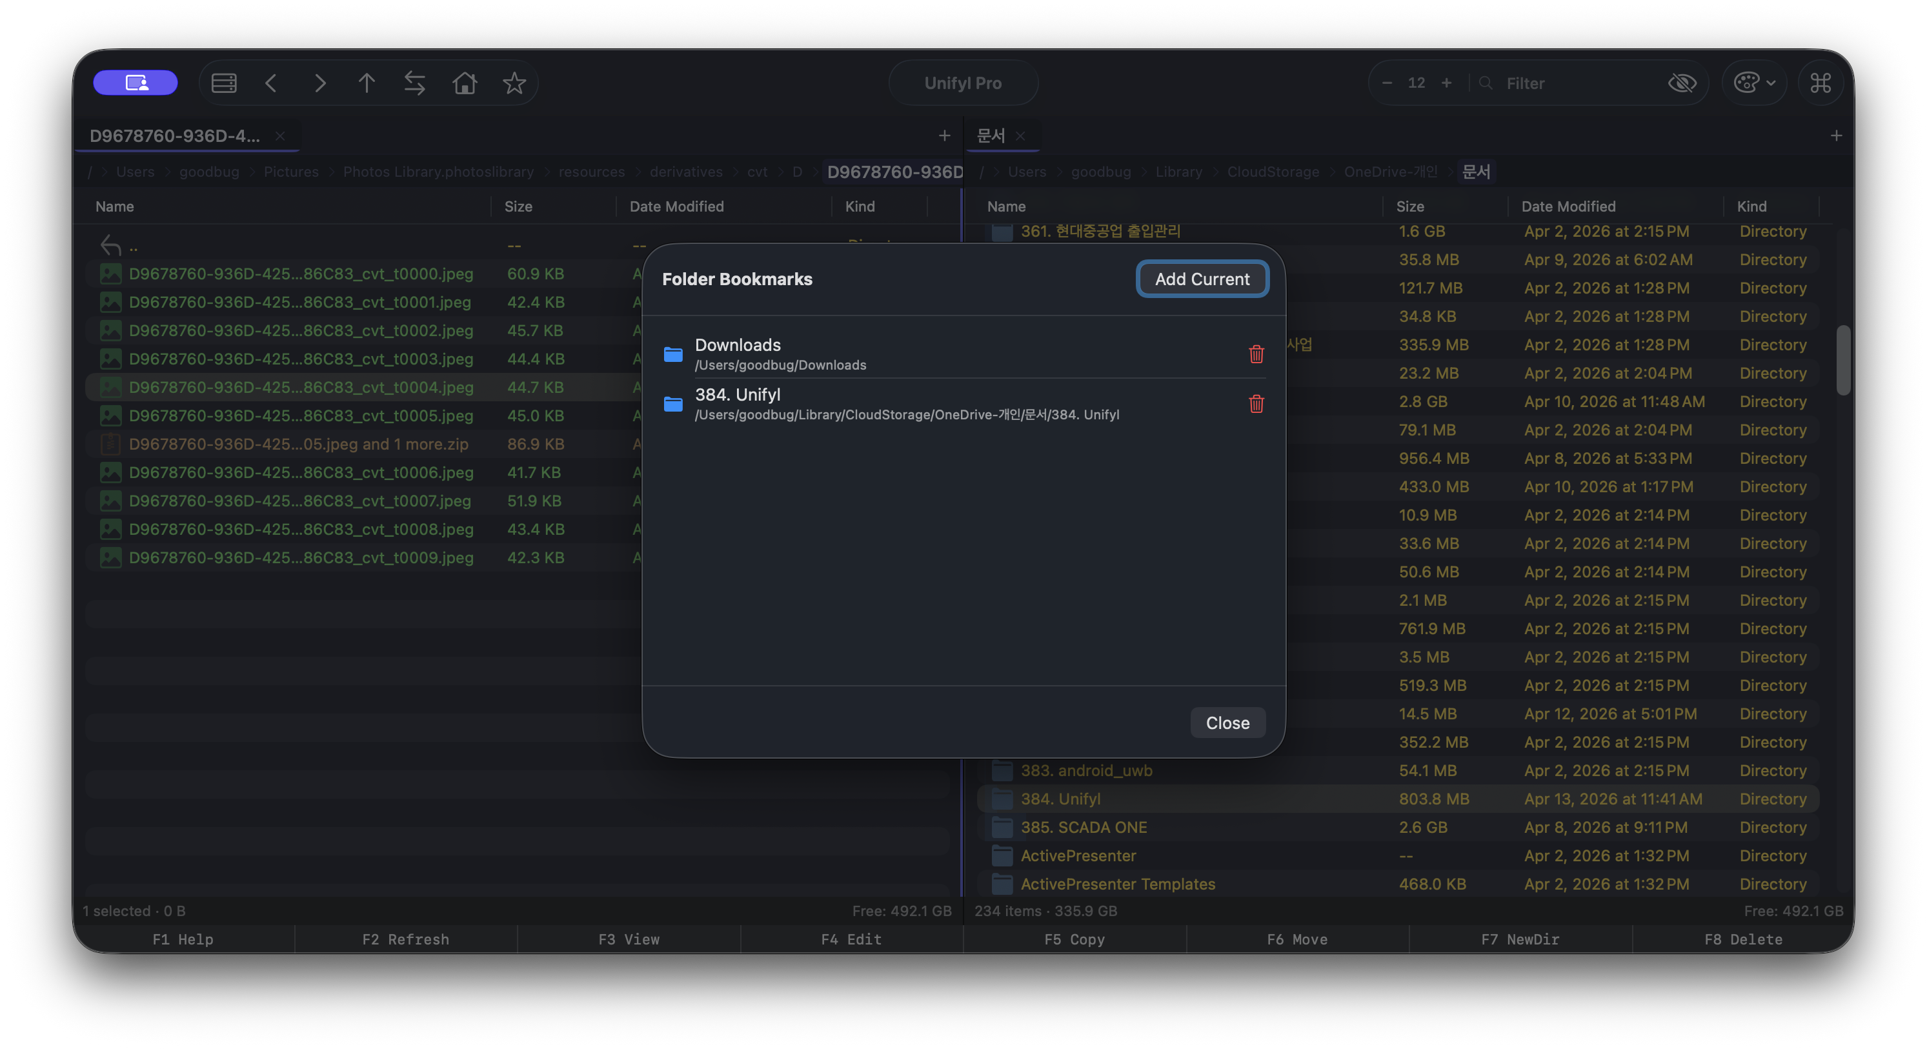Go up one directory with the up arrow
Screen dimensions: 1927x1049
pyautogui.click(x=367, y=83)
